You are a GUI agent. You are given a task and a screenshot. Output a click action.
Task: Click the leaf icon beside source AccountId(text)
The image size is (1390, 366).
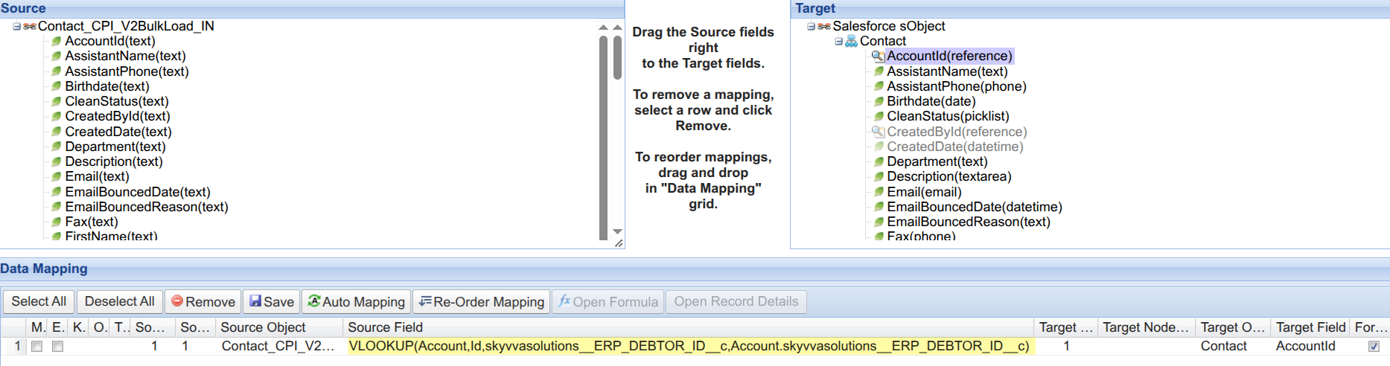click(57, 41)
